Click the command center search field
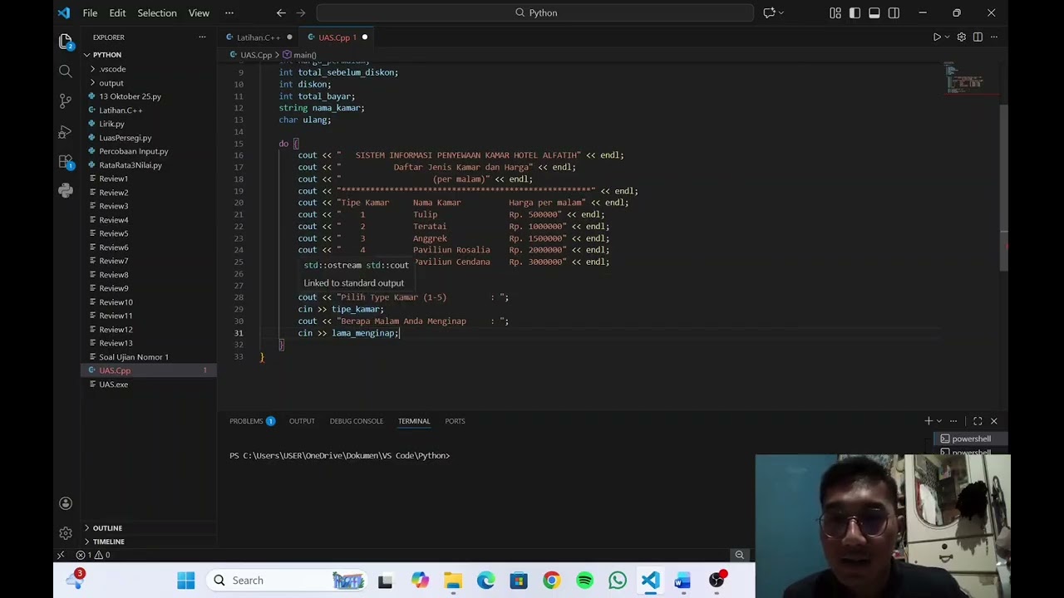This screenshot has width=1064, height=598. pyautogui.click(x=535, y=12)
